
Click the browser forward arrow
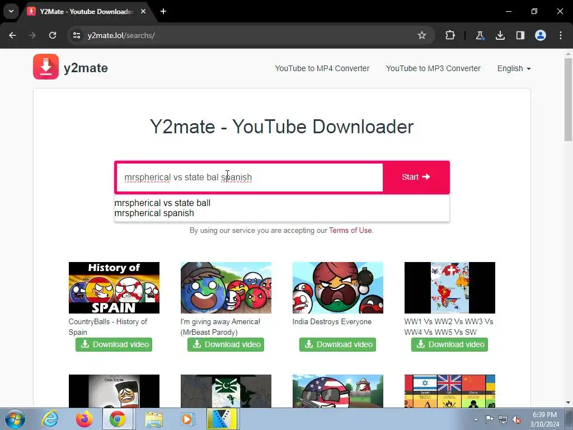click(x=32, y=35)
